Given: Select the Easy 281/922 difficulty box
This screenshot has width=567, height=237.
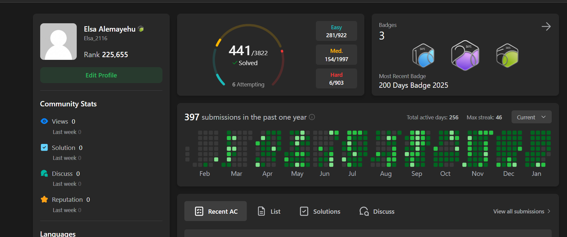Looking at the screenshot, I should [336, 31].
